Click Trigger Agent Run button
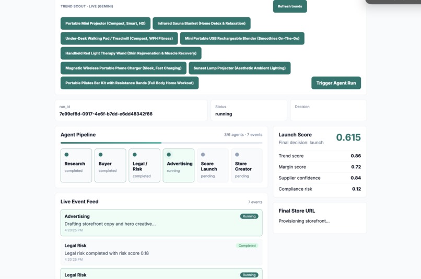The width and height of the screenshot is (421, 279). [x=336, y=83]
